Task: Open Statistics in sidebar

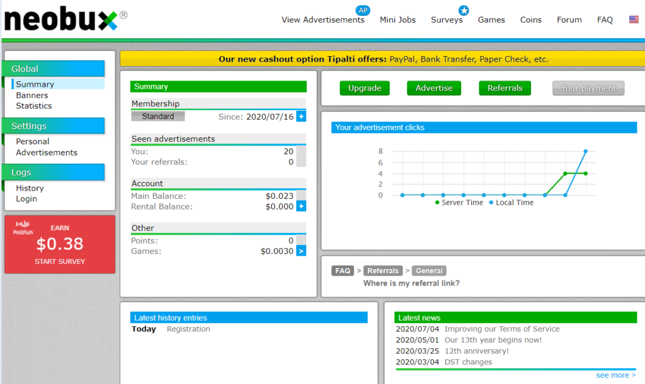Action: [x=34, y=106]
